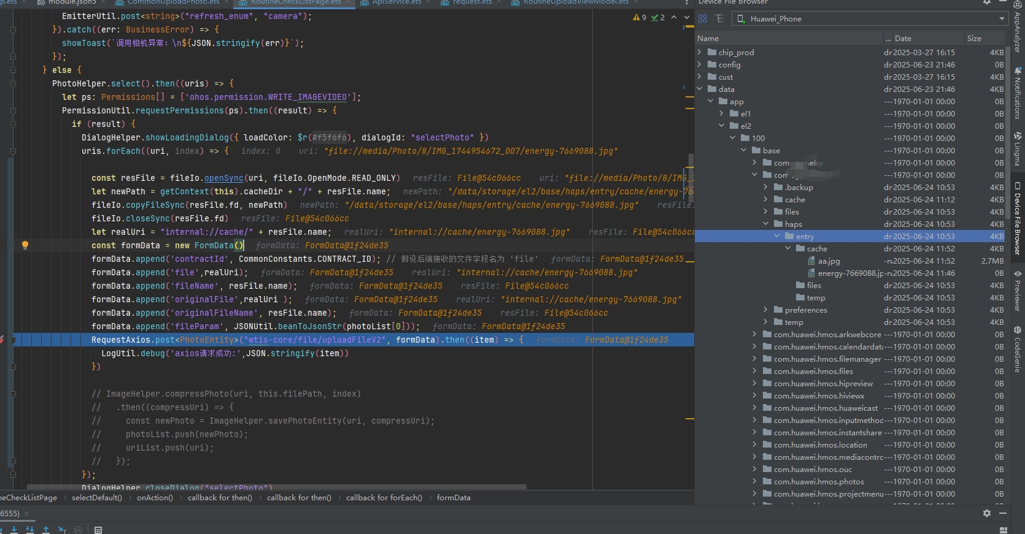Collapse the el2 folder
1025x534 pixels.
(x=722, y=126)
